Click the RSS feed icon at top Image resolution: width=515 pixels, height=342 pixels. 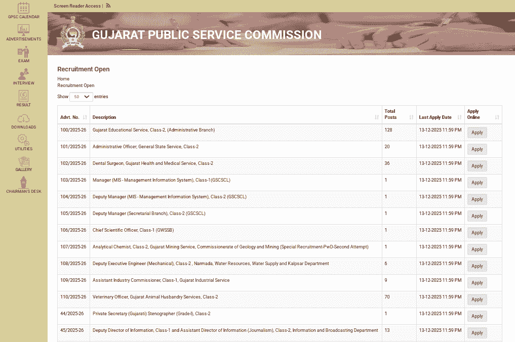[108, 5]
